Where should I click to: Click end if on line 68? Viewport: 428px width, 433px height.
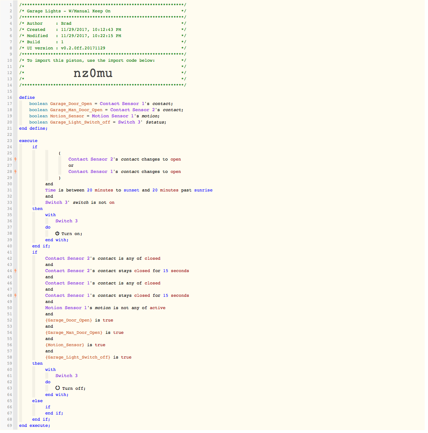click(41, 420)
